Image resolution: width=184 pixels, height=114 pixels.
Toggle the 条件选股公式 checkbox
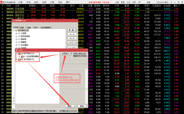tap(20, 60)
